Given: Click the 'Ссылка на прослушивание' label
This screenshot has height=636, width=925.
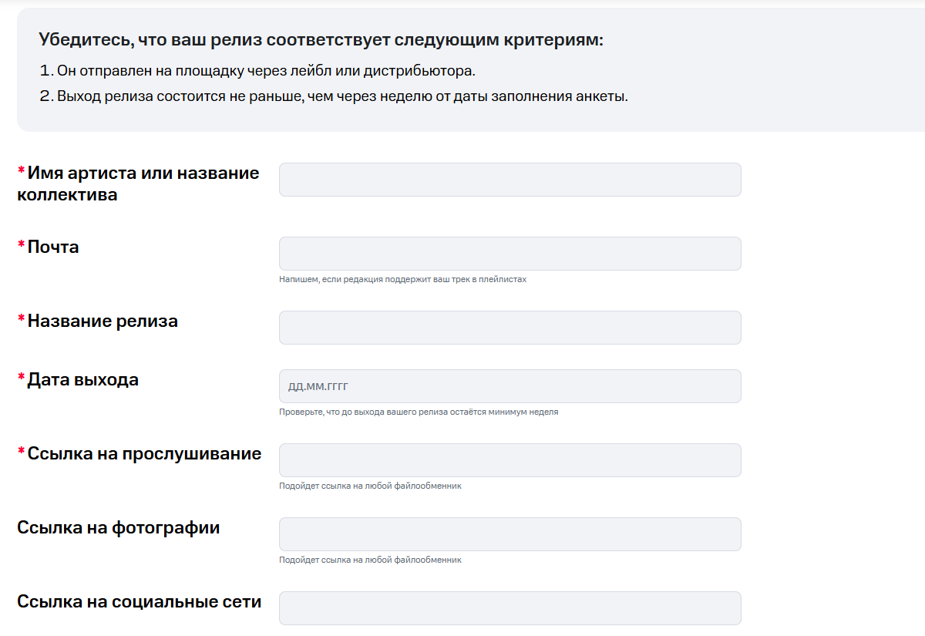Looking at the screenshot, I should 144,454.
